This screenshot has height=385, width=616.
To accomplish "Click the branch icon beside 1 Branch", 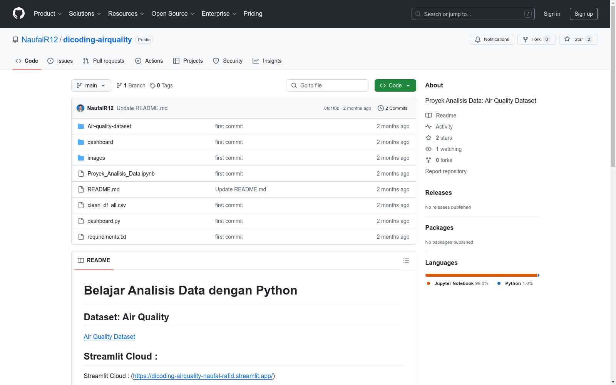I will 119,85.
